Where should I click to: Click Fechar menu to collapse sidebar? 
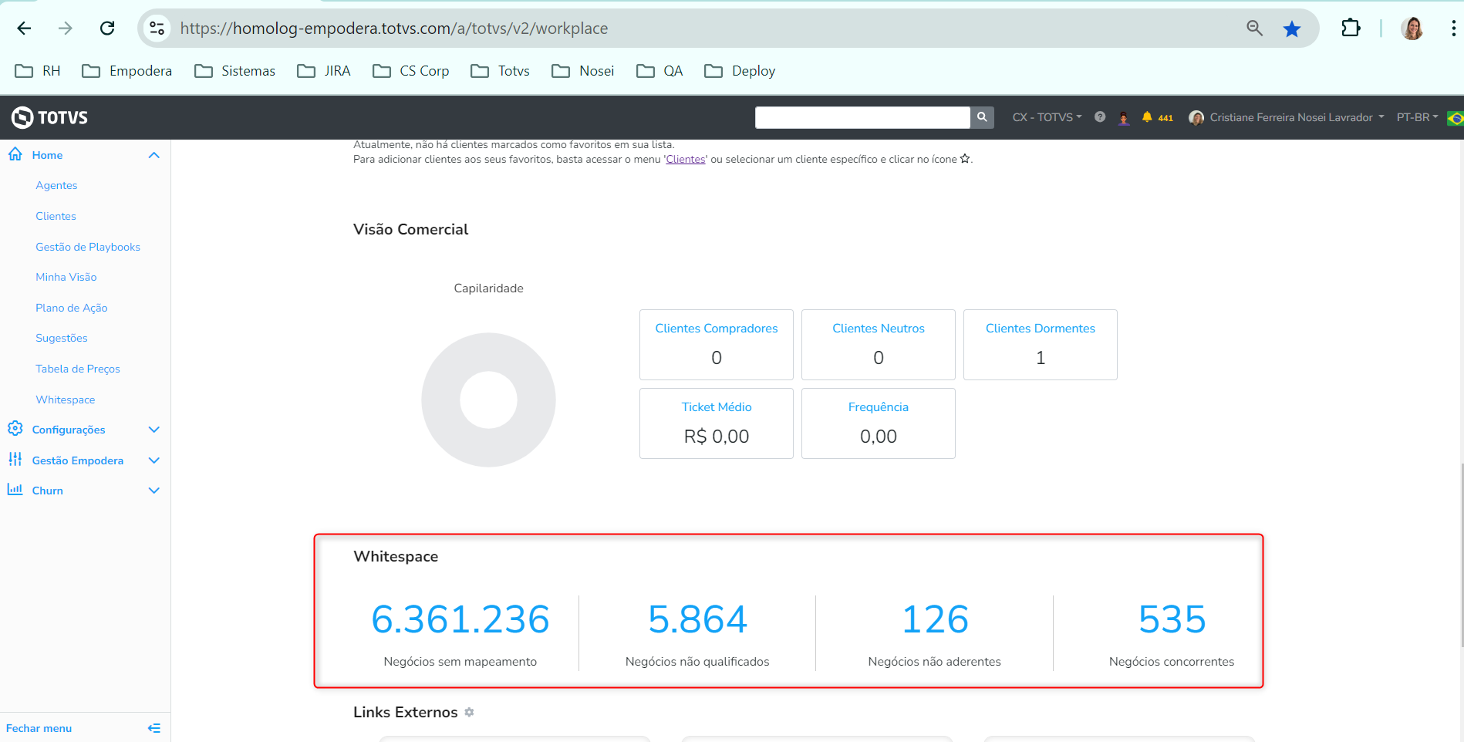pyautogui.click(x=83, y=728)
